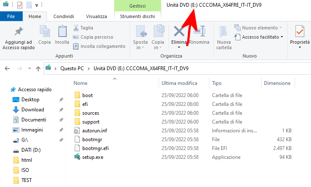Click the Gestisci contextual tab header

click(137, 6)
